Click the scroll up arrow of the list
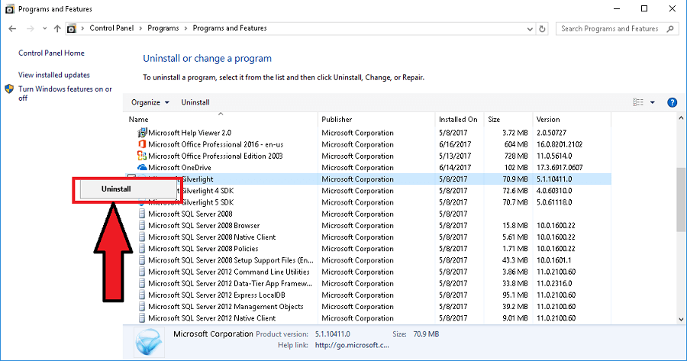This screenshot has height=361, width=687. [x=681, y=118]
